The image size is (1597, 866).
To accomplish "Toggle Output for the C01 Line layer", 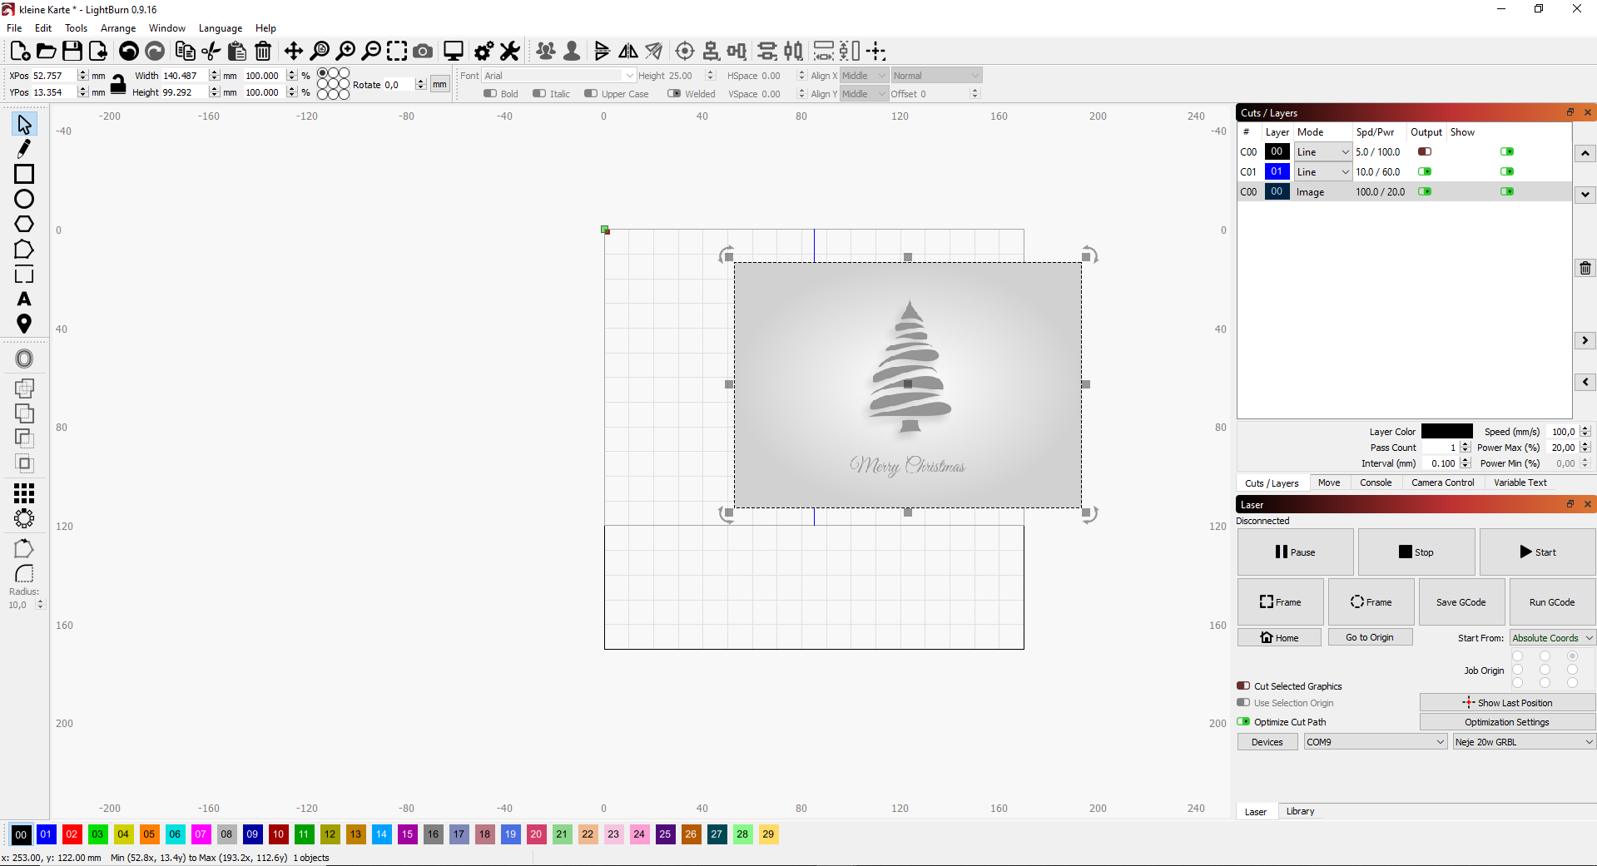I will point(1426,171).
